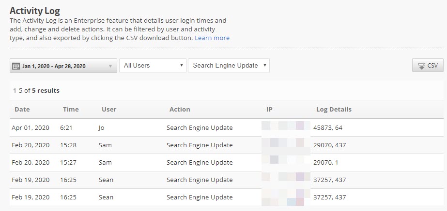Image resolution: width=447 pixels, height=211 pixels.
Task: Sort by the Time column header
Action: coord(71,110)
